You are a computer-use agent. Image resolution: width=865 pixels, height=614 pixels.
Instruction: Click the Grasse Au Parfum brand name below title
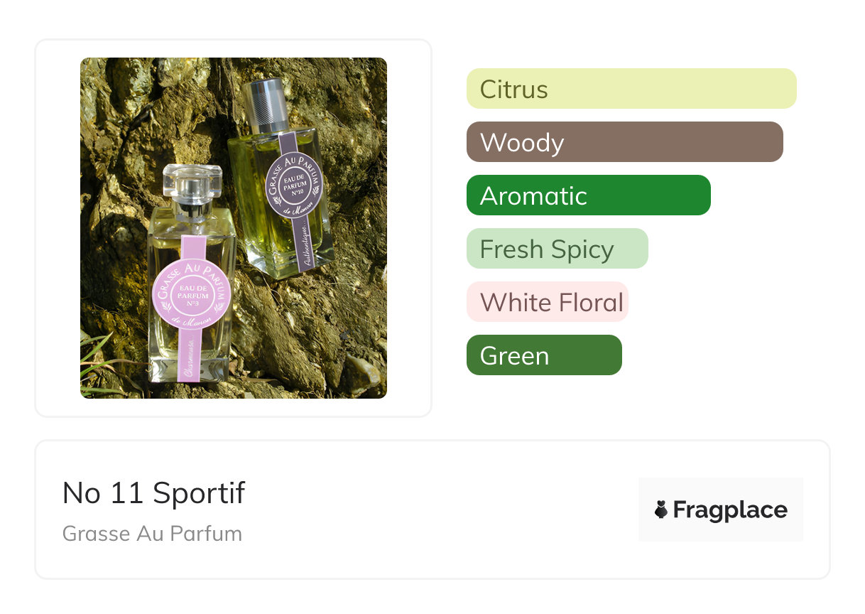pos(152,534)
